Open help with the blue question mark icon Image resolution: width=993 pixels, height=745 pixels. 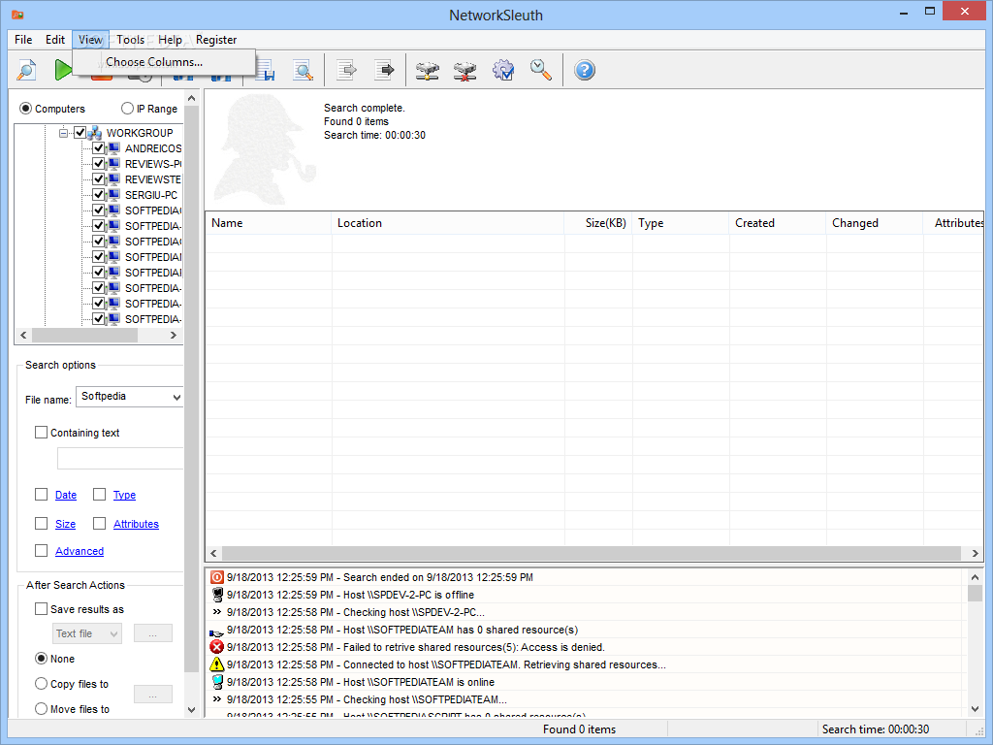[585, 70]
